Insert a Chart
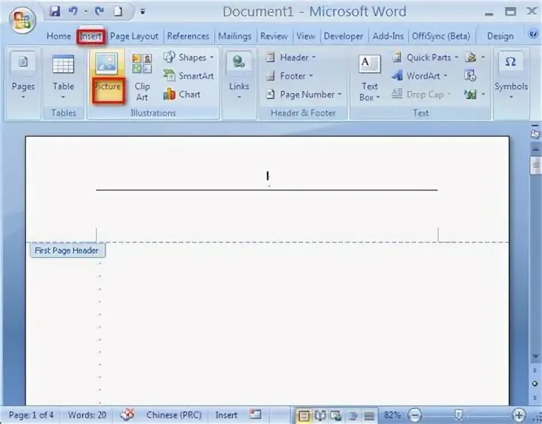Screen dimensions: 542x424 click(x=182, y=94)
